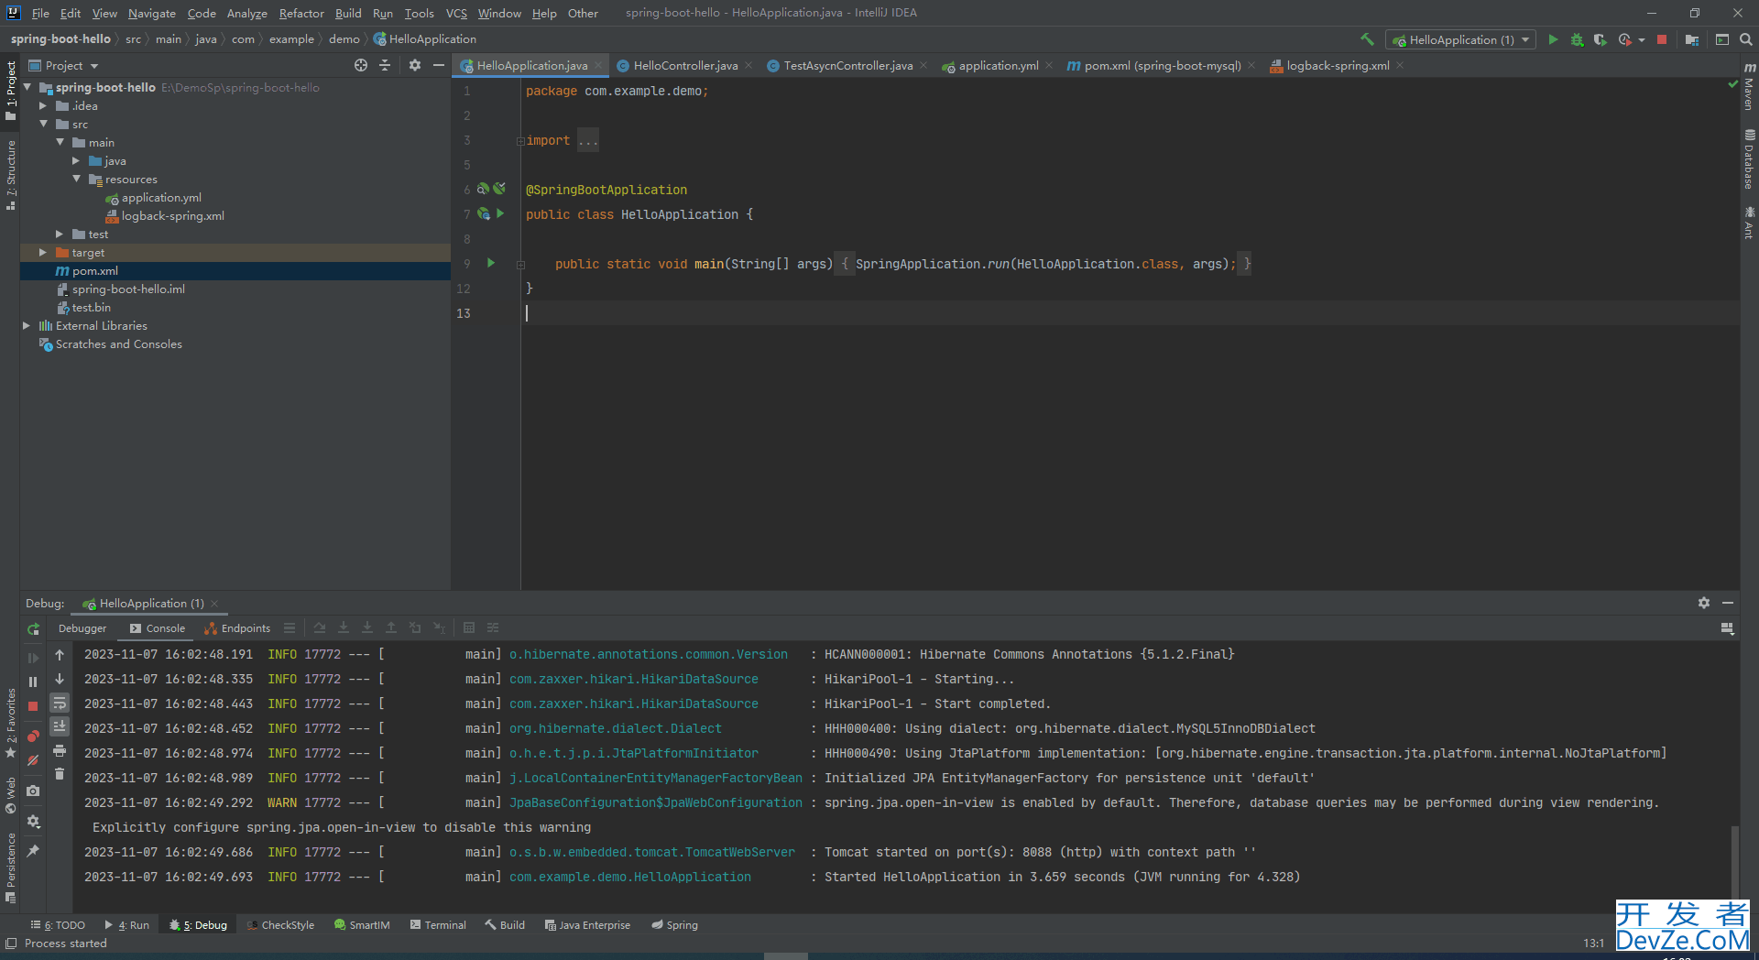This screenshot has height=960, width=1759.
Task: Open the Debugger tab in the Debug panel
Action: tap(82, 628)
